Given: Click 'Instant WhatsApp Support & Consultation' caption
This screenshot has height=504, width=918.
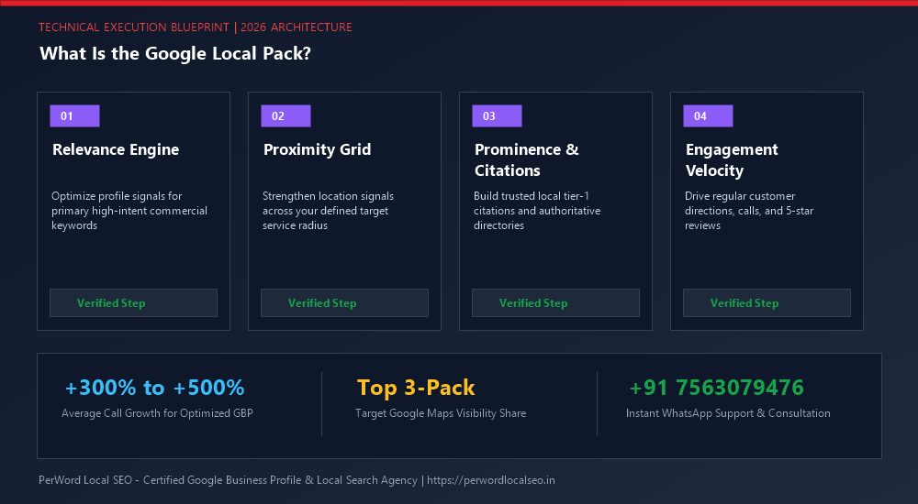Looking at the screenshot, I should 728,412.
